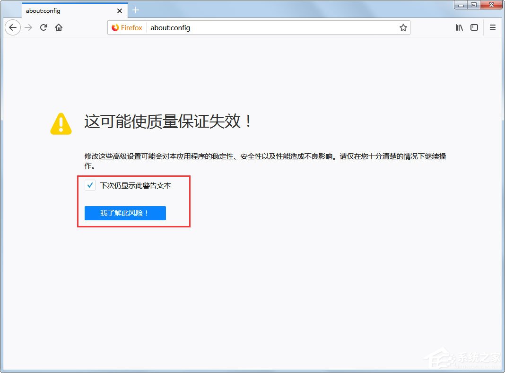The height and width of the screenshot is (373, 505).
Task: Restore the browser window size
Action: [474, 5]
